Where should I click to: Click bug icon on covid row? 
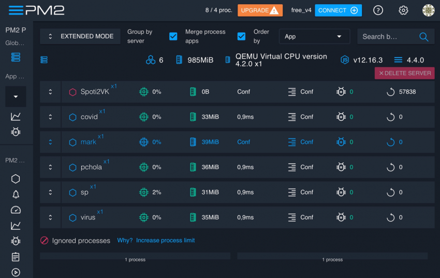pyautogui.click(x=341, y=117)
